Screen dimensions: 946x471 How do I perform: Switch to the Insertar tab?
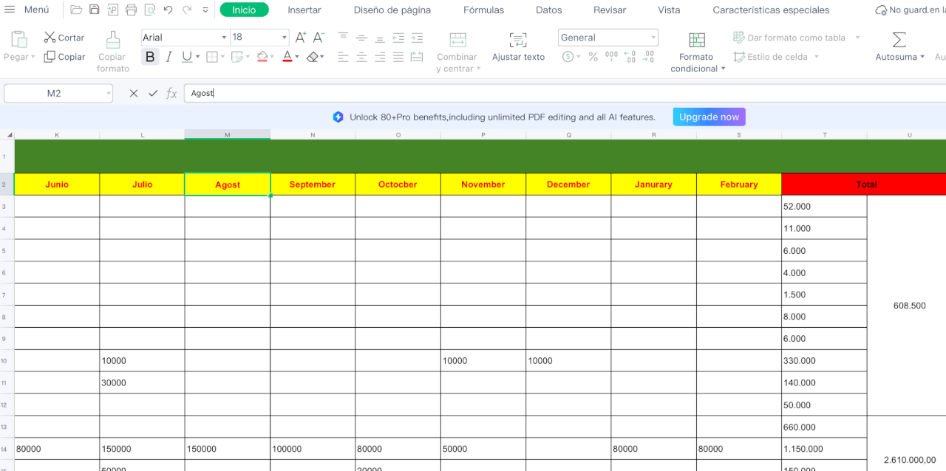304,10
